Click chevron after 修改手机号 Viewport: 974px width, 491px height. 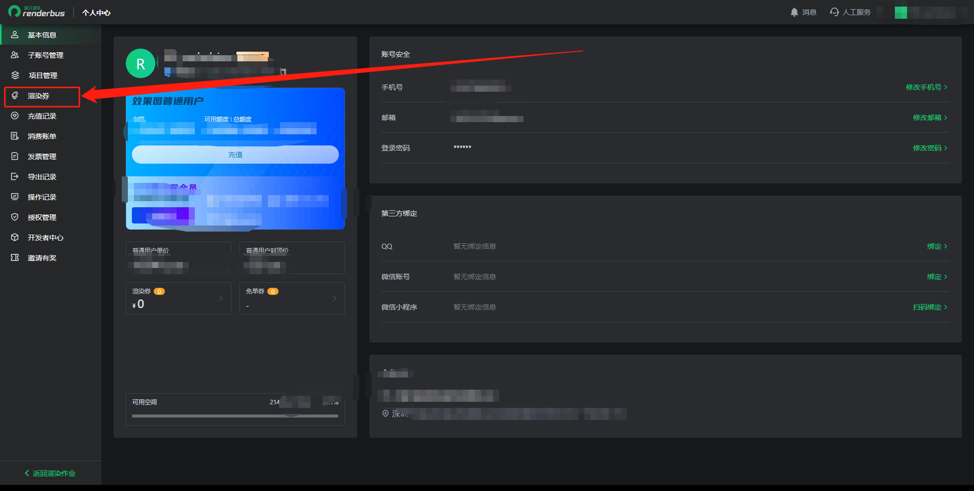tap(946, 87)
